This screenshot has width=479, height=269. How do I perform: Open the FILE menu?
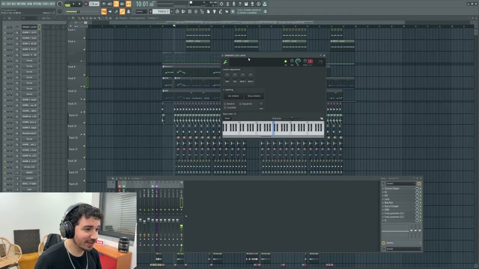(x=3, y=4)
